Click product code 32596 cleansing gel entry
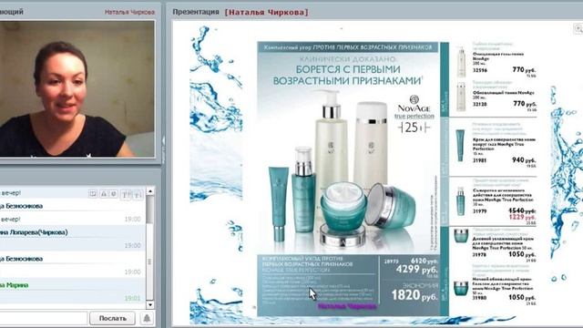583x328 pixels. (x=480, y=70)
